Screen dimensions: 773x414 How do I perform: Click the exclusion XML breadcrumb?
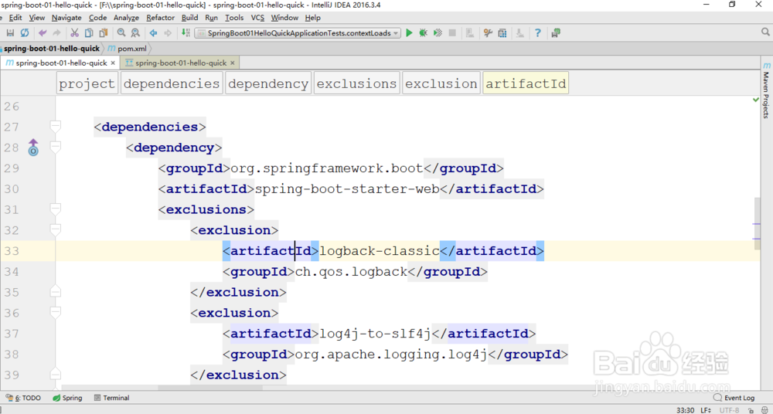click(x=441, y=83)
